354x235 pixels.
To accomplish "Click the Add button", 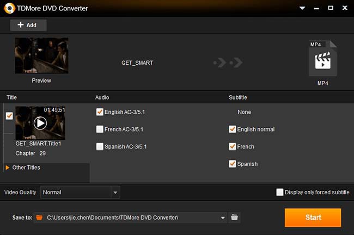I will [x=28, y=25].
